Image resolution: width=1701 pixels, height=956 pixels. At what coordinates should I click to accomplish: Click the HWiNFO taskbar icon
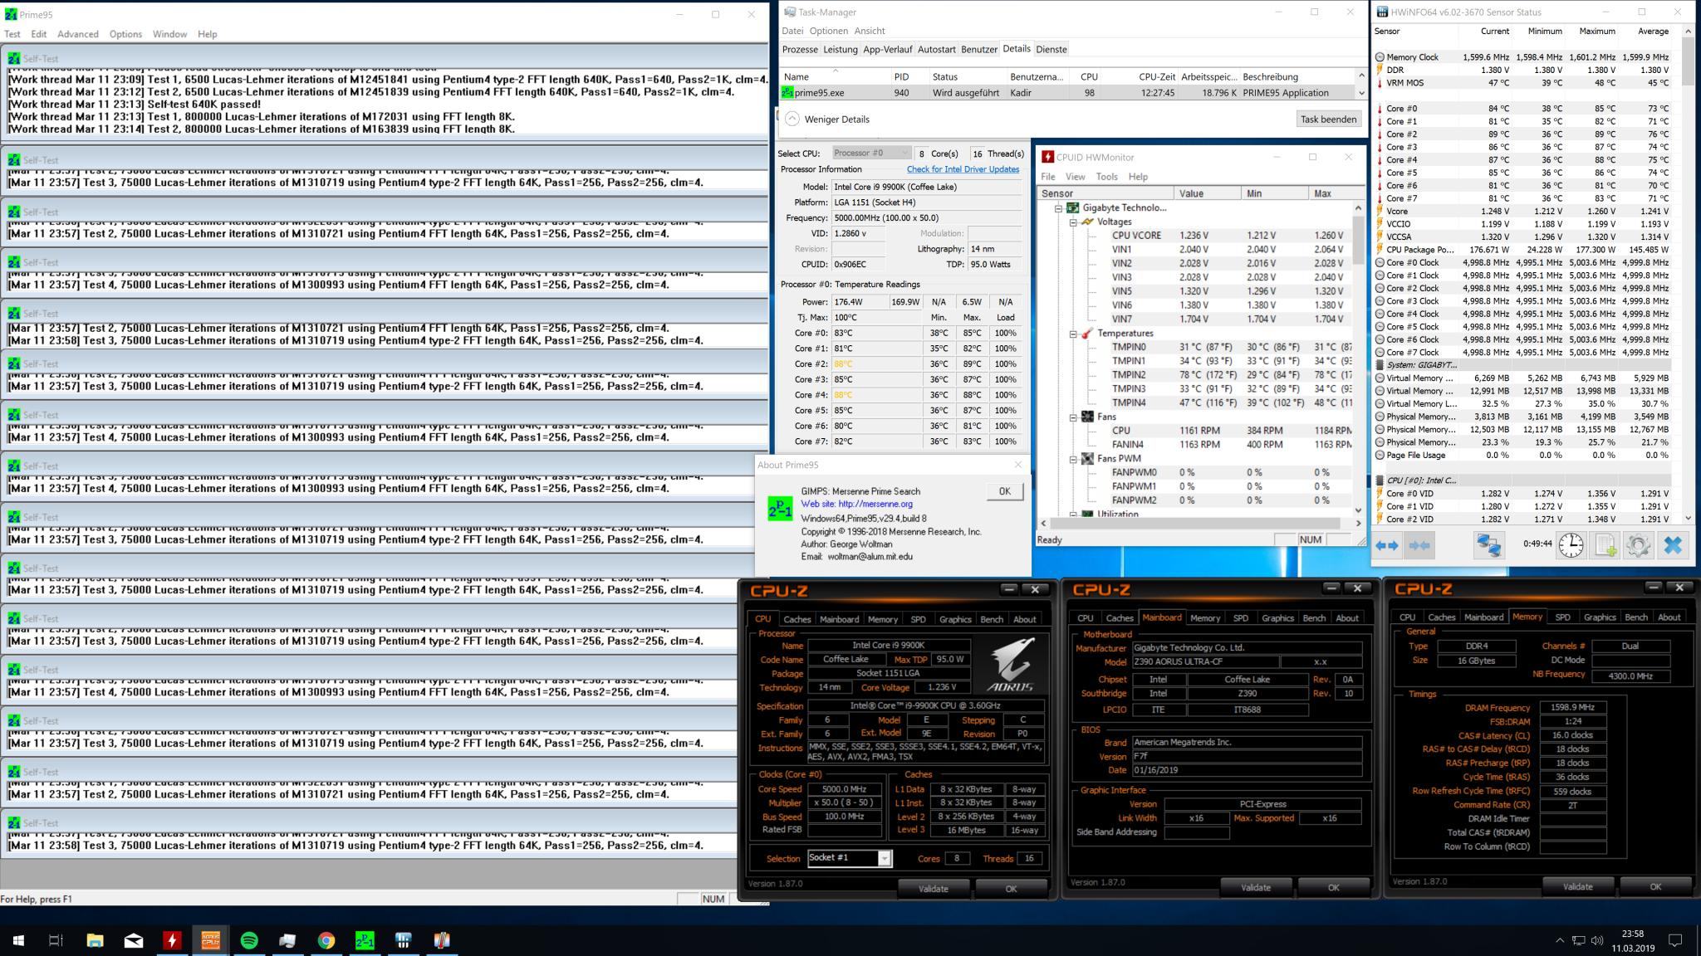(404, 940)
